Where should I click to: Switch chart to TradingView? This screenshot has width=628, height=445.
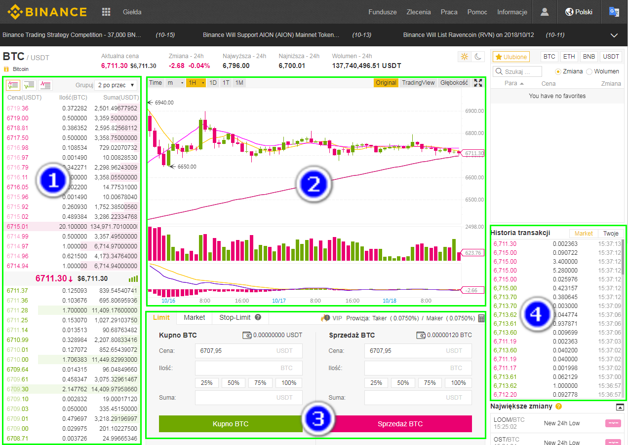pos(418,83)
